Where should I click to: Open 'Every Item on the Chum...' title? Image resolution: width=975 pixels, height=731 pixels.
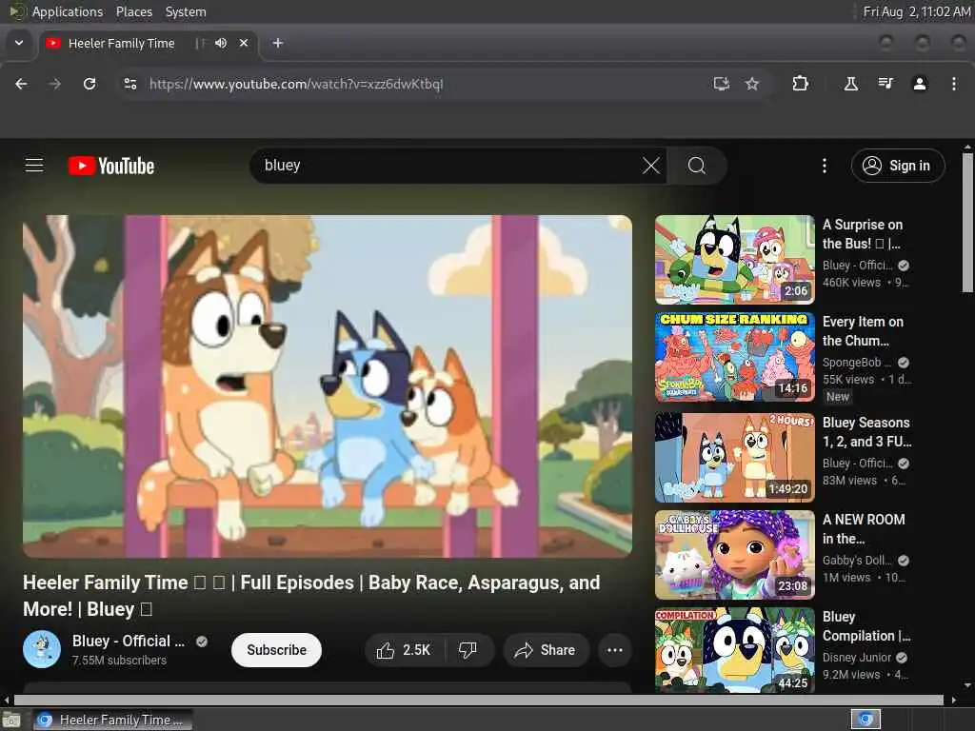pos(863,331)
